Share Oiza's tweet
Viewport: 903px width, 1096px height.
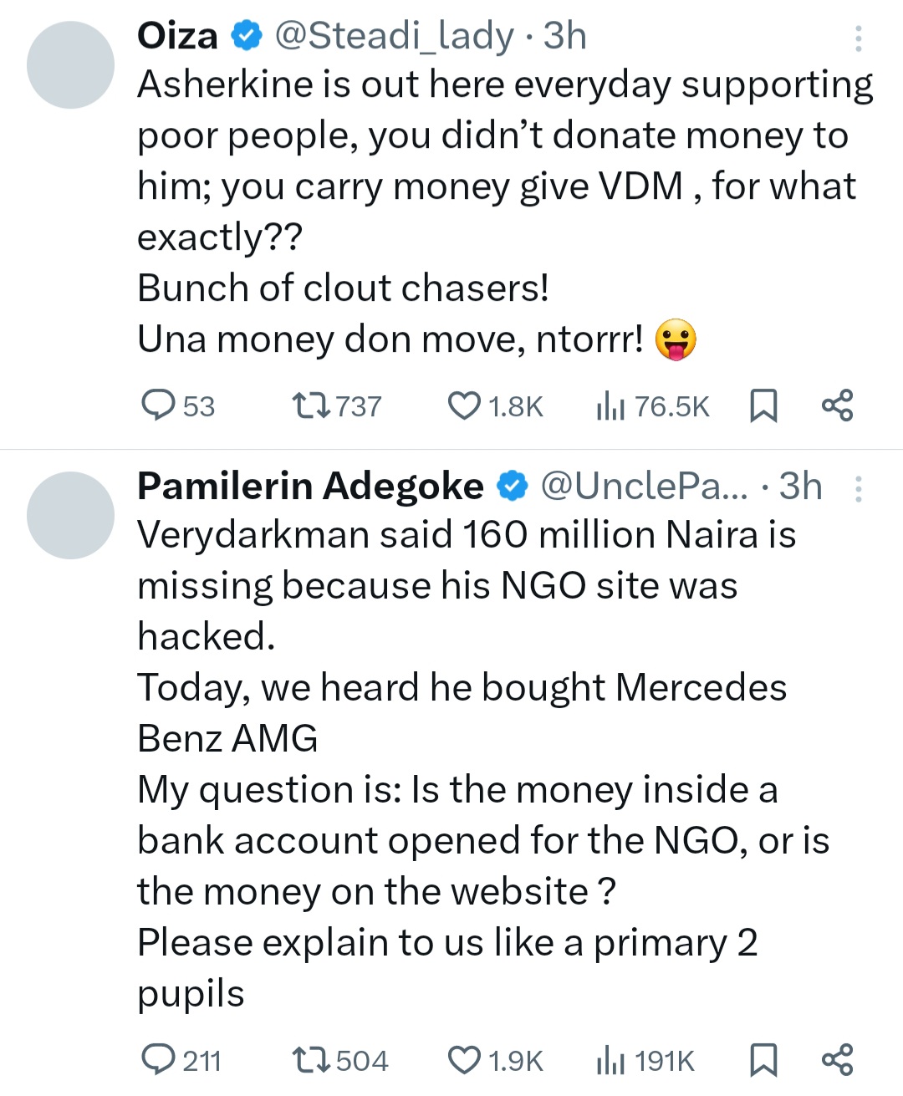click(x=837, y=405)
